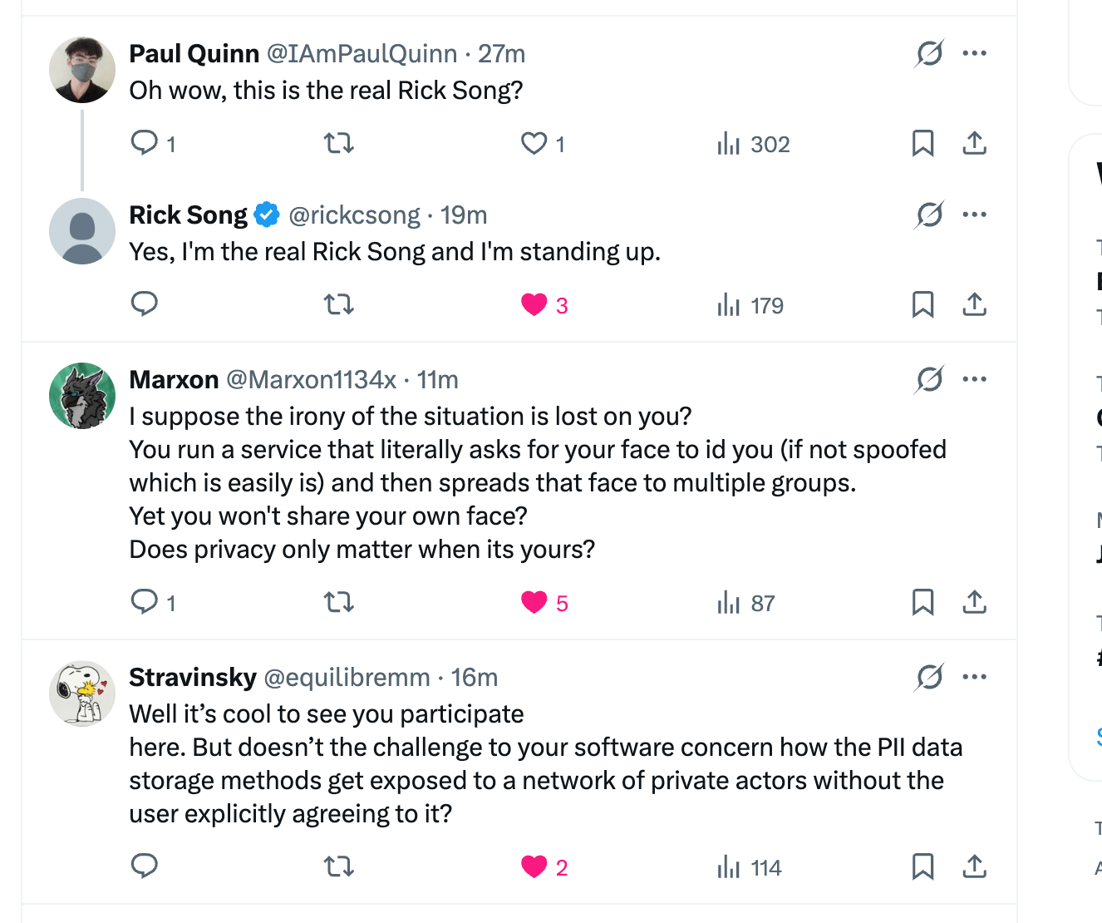The width and height of the screenshot is (1102, 923).
Task: Bookmark Stravinsky's tweet
Action: [922, 866]
